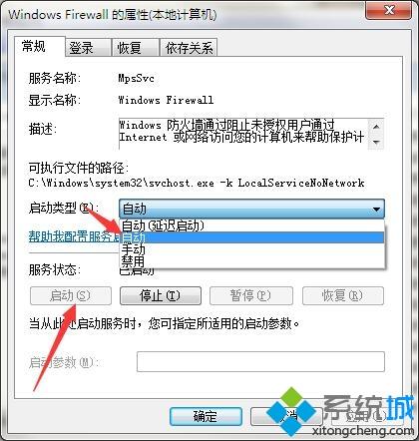Screen dimensions: 419x441
Task: Confirm with the 确定 button
Action: [206, 416]
